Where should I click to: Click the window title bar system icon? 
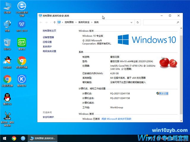(40, 16)
